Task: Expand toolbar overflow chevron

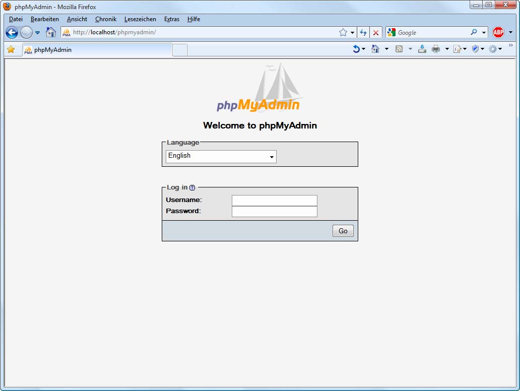Action: click(511, 45)
